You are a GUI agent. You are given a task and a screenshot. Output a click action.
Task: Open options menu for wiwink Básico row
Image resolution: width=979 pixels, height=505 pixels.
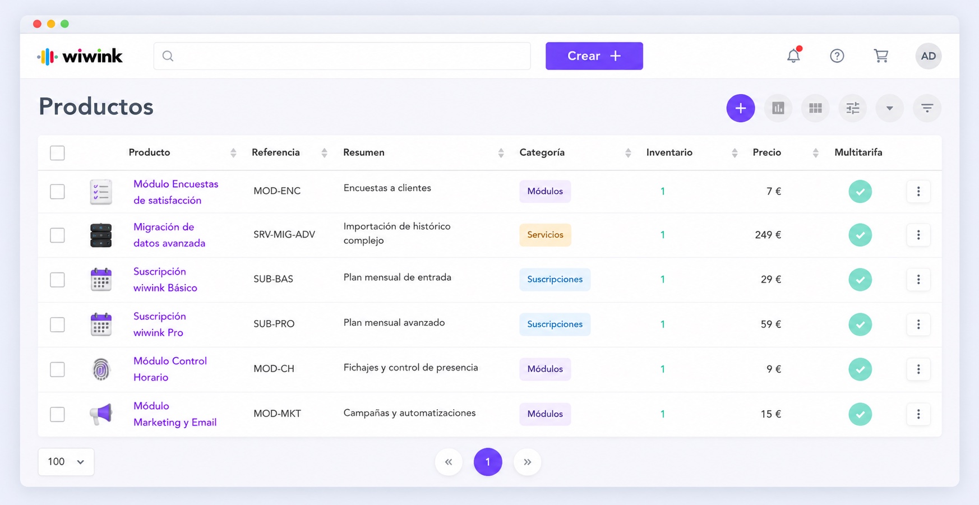point(918,279)
